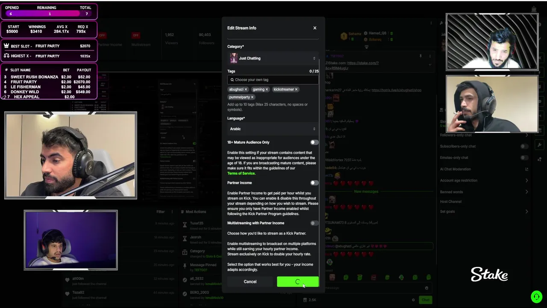This screenshot has width=547, height=308.
Task: Click hourglass timeout icon next to Jeorsh
Action: 185,239
